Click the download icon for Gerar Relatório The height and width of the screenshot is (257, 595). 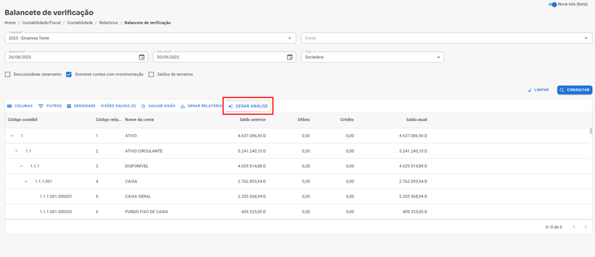[183, 106]
